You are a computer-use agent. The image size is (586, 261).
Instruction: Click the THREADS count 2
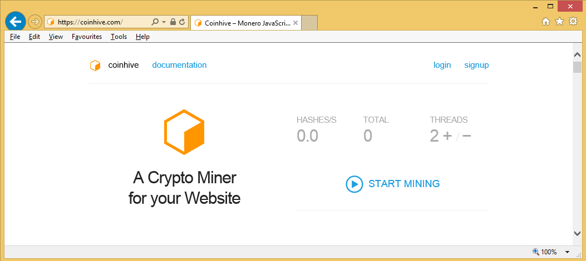(x=434, y=135)
